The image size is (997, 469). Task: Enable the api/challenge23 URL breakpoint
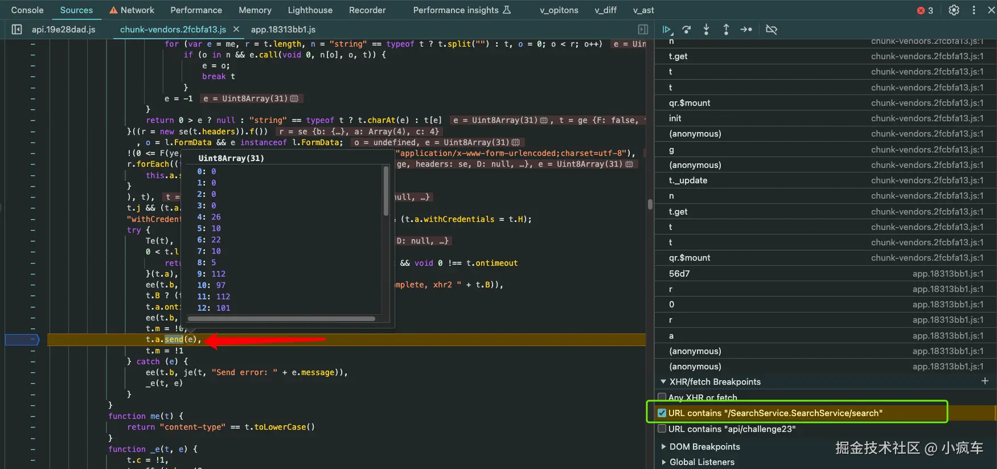coord(662,429)
